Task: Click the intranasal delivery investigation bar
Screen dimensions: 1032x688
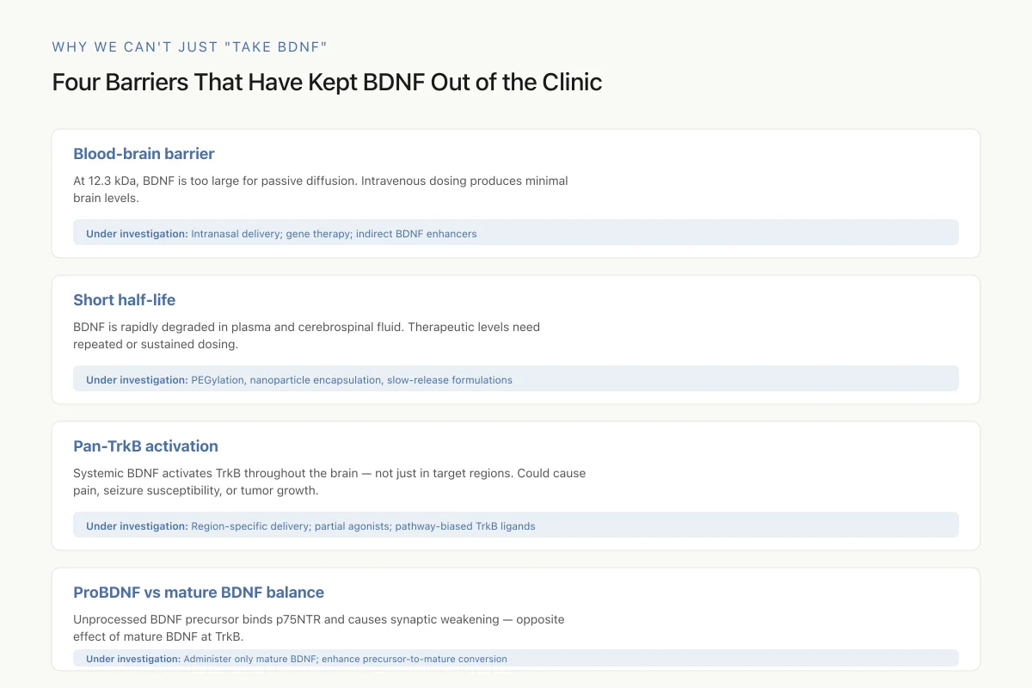Action: click(516, 232)
